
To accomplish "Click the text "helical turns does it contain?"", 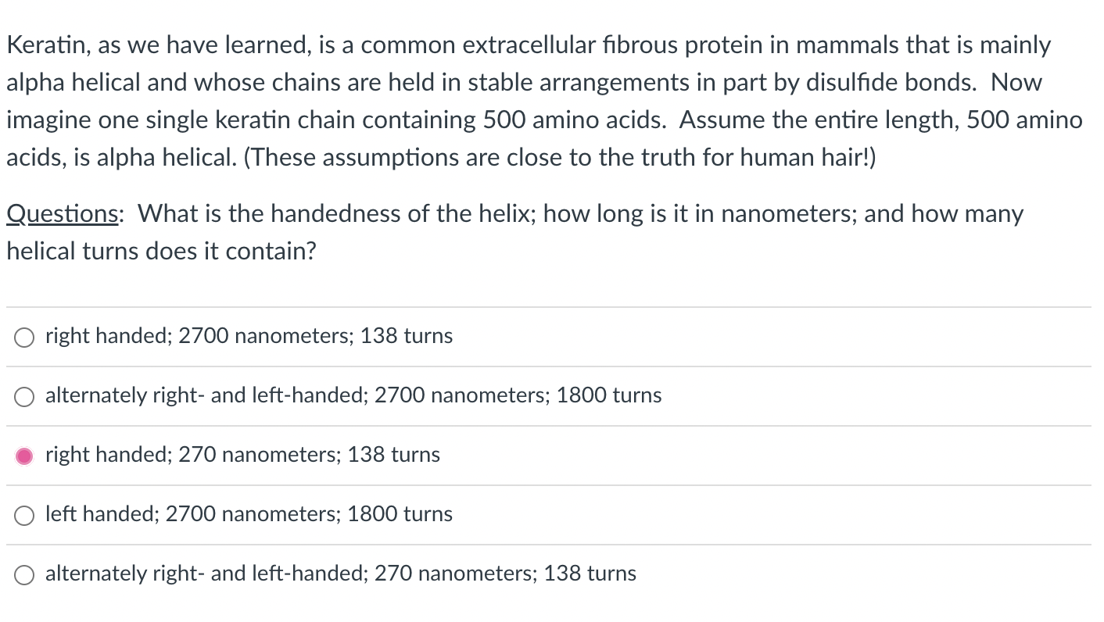I will point(161,251).
